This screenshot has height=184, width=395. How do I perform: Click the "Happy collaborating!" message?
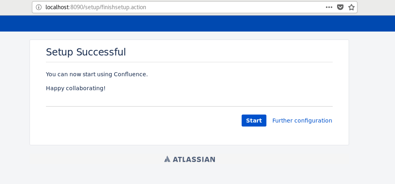[x=75, y=88]
